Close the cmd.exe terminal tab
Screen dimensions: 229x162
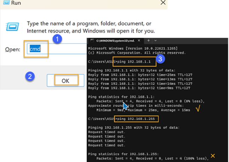[x=139, y=41]
